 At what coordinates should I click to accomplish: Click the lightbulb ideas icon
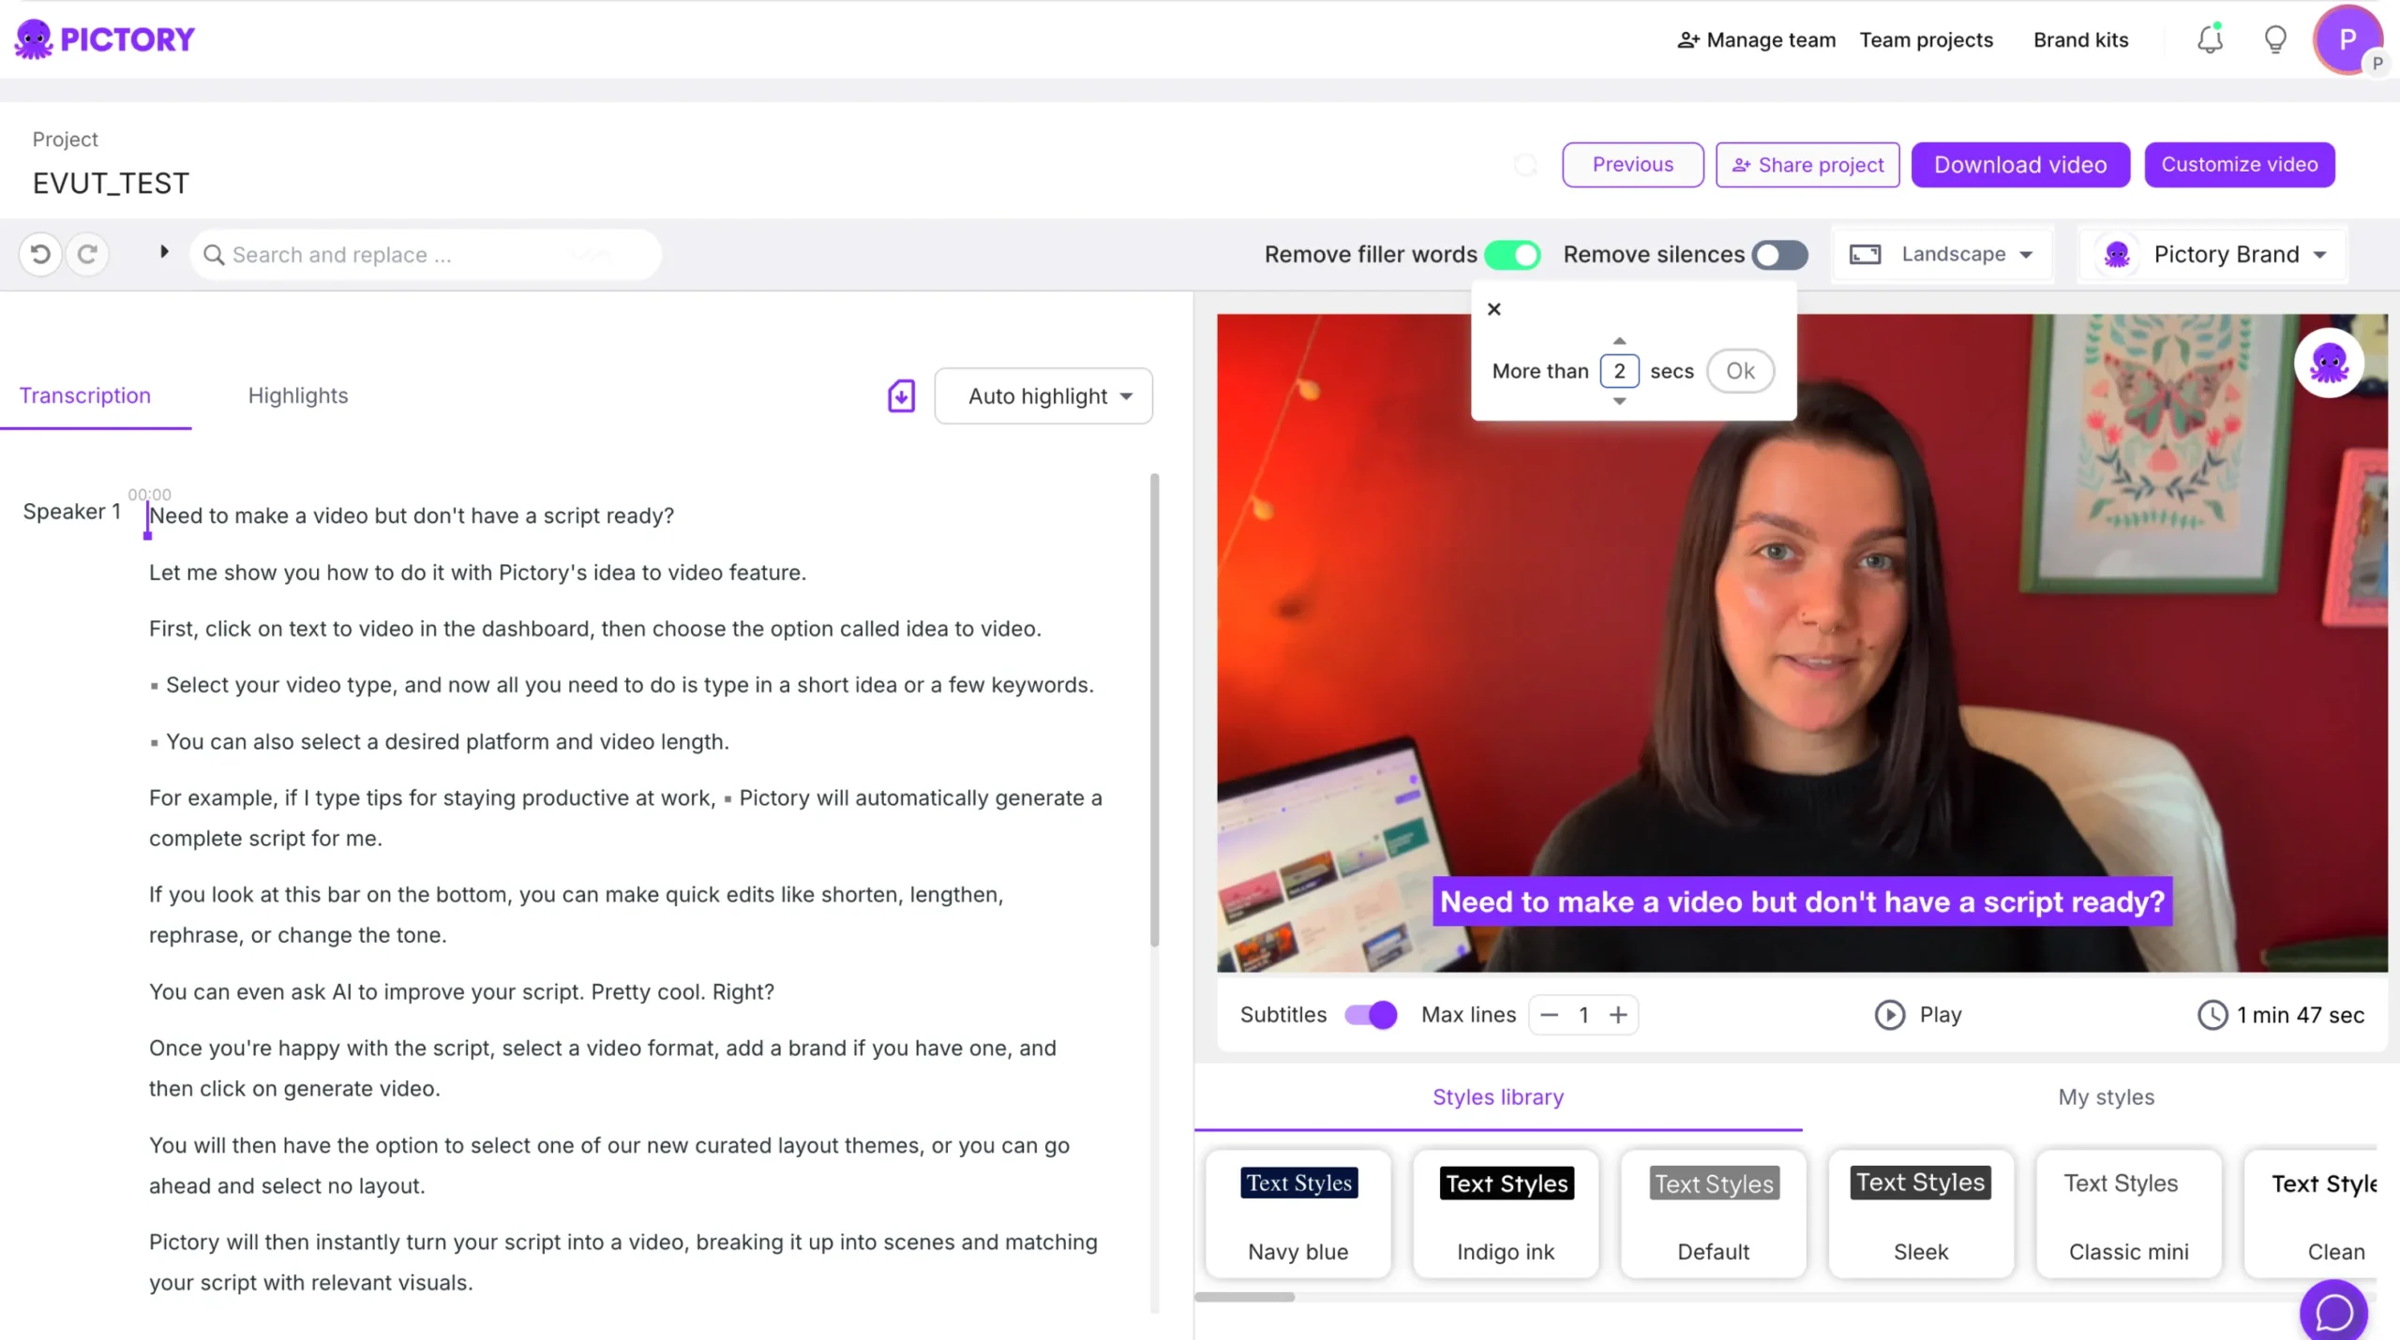2275,39
